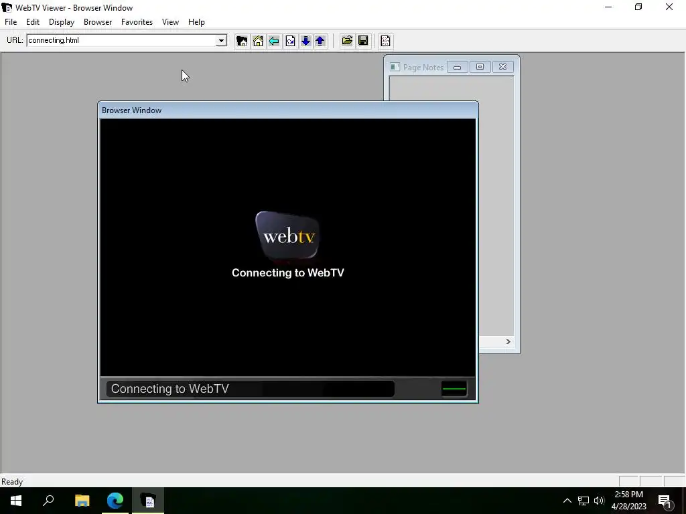Open the network tray icon
Screen dimensions: 686x514
point(584,501)
